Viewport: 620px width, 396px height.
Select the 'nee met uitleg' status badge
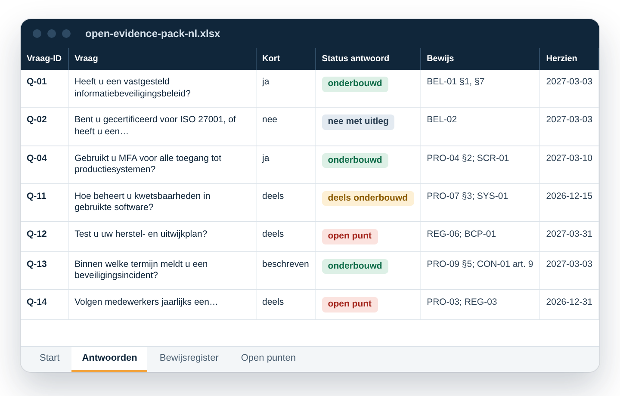click(x=358, y=122)
